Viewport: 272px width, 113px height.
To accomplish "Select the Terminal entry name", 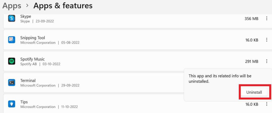I will point(28,81).
